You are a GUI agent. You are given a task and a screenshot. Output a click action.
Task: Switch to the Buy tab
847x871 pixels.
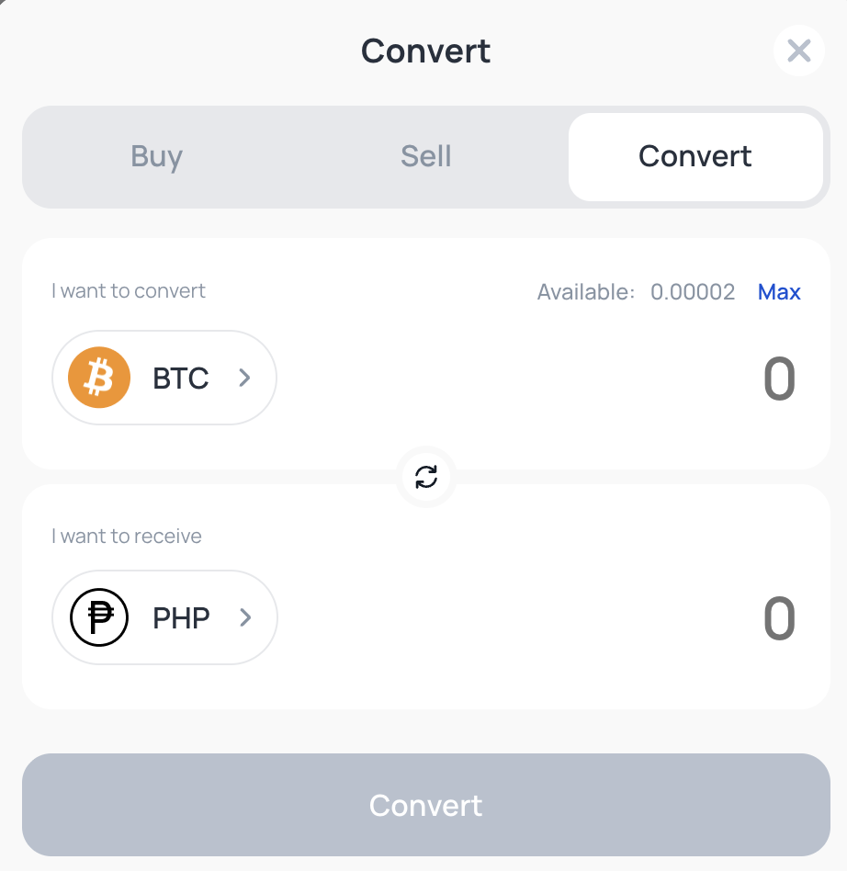tap(156, 156)
